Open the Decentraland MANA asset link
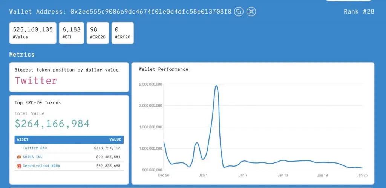 tap(41, 166)
